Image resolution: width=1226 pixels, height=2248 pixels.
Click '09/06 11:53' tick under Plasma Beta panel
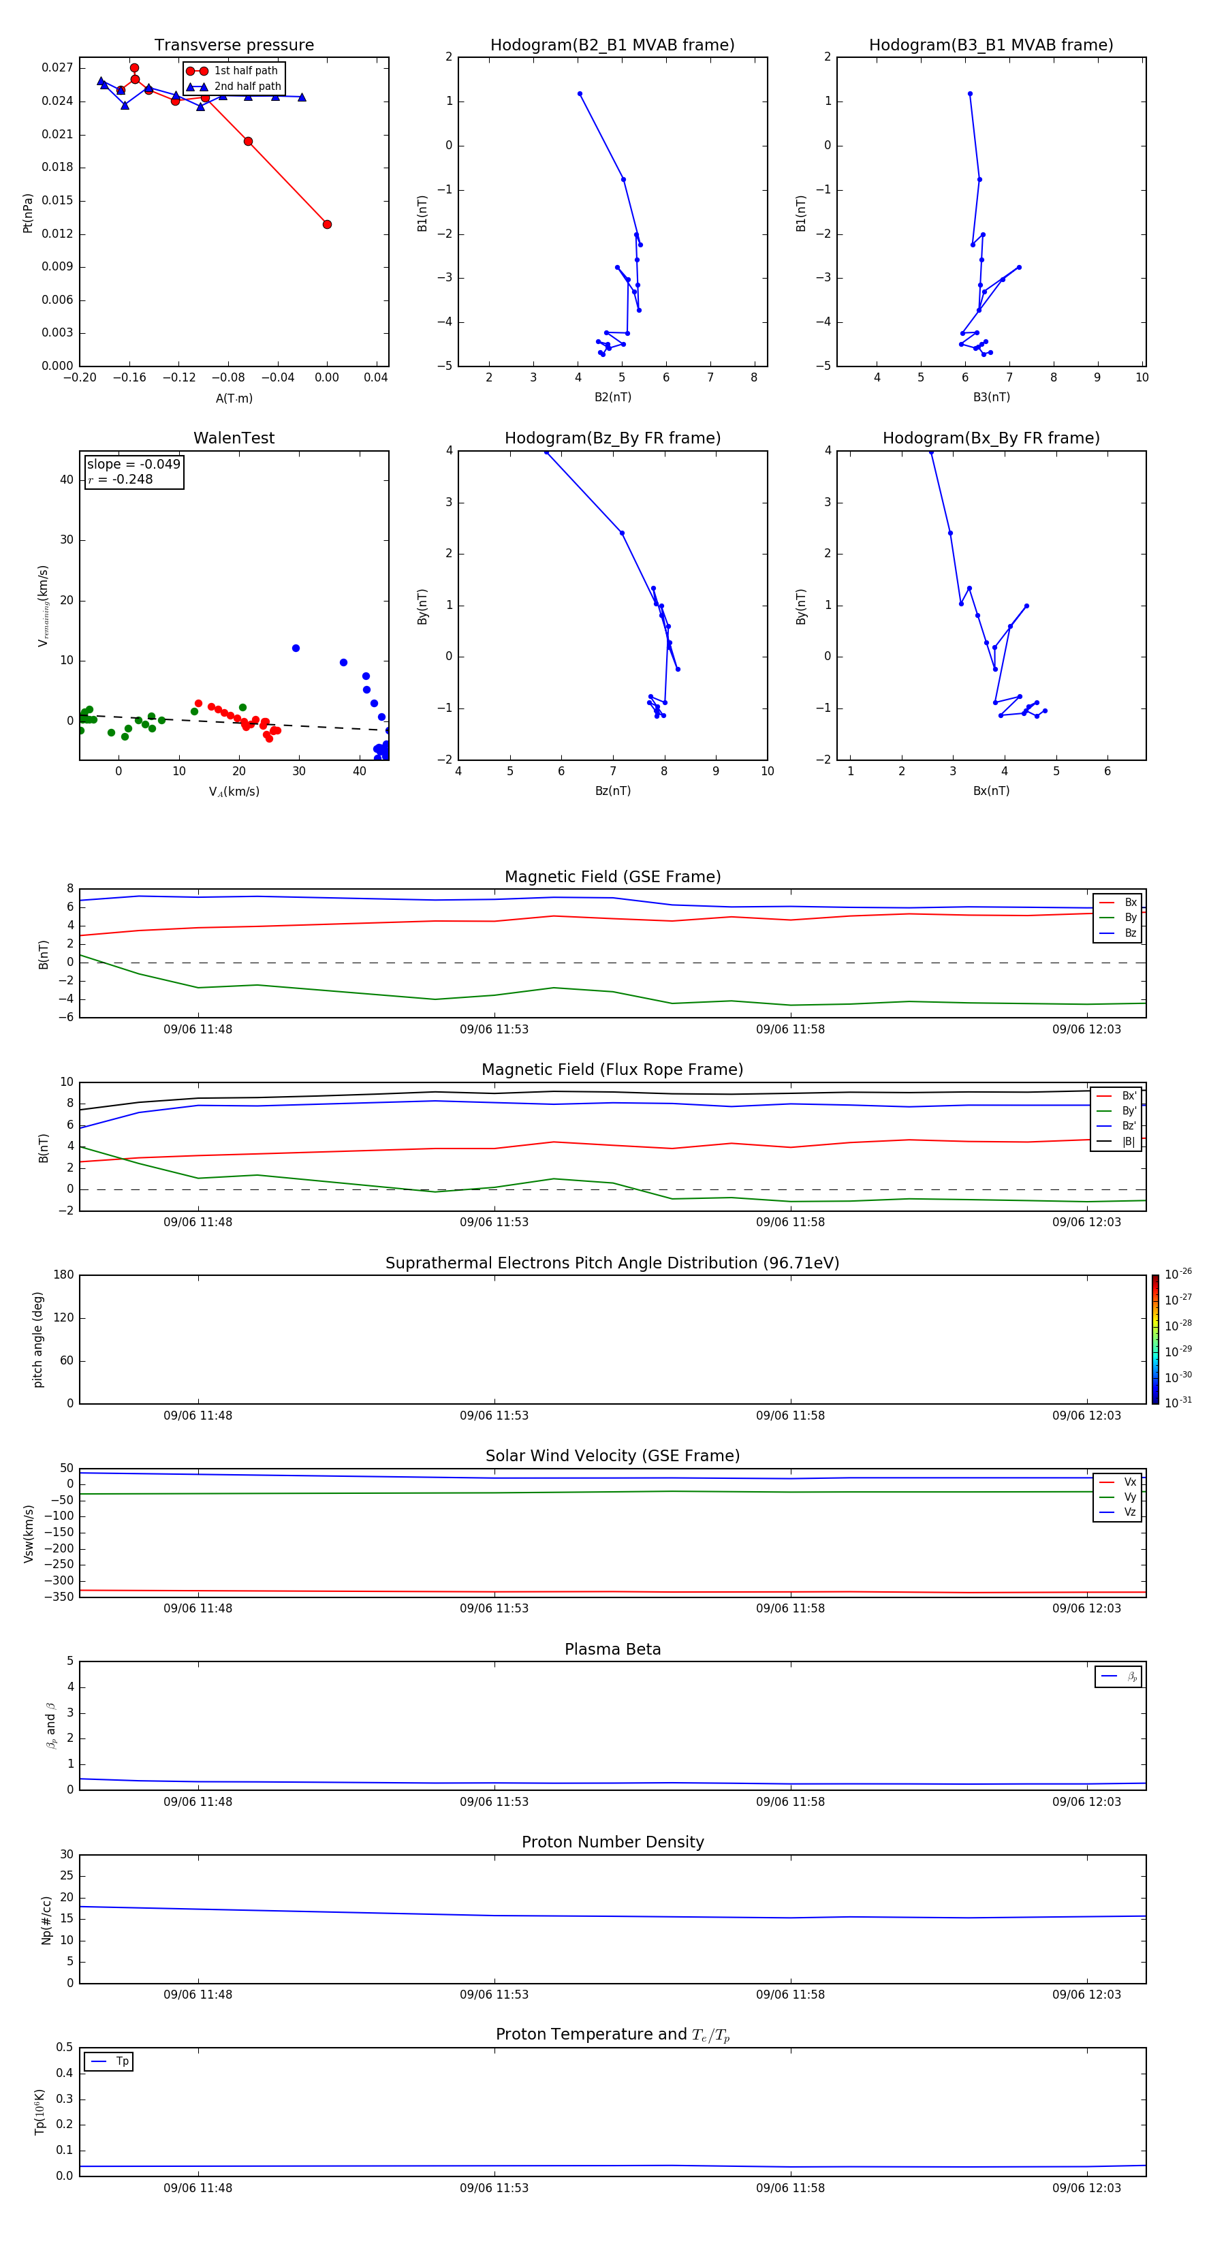tap(494, 1801)
